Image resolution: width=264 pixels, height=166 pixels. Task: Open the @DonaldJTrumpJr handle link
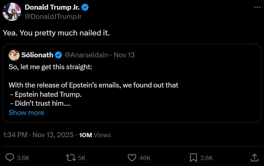coord(53,16)
